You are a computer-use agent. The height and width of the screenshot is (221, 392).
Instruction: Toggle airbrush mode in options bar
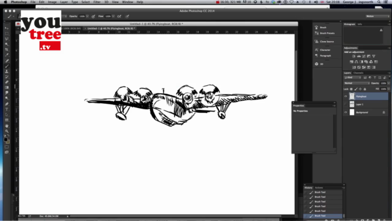click(x=119, y=17)
